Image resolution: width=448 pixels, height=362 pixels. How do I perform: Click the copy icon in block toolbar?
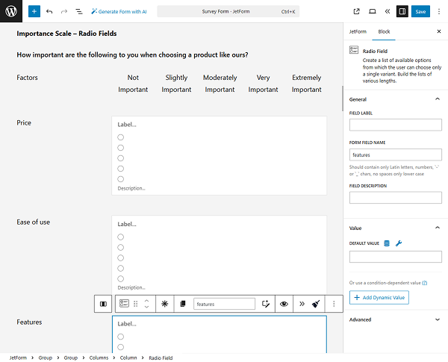click(183, 304)
